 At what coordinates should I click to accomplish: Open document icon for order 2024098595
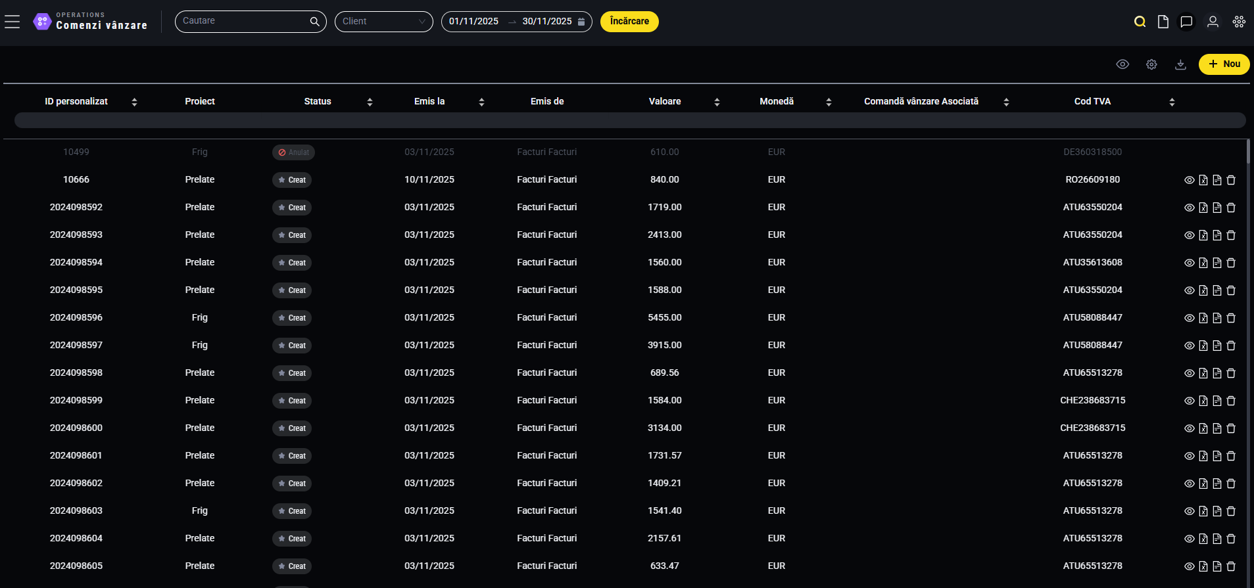1217,290
